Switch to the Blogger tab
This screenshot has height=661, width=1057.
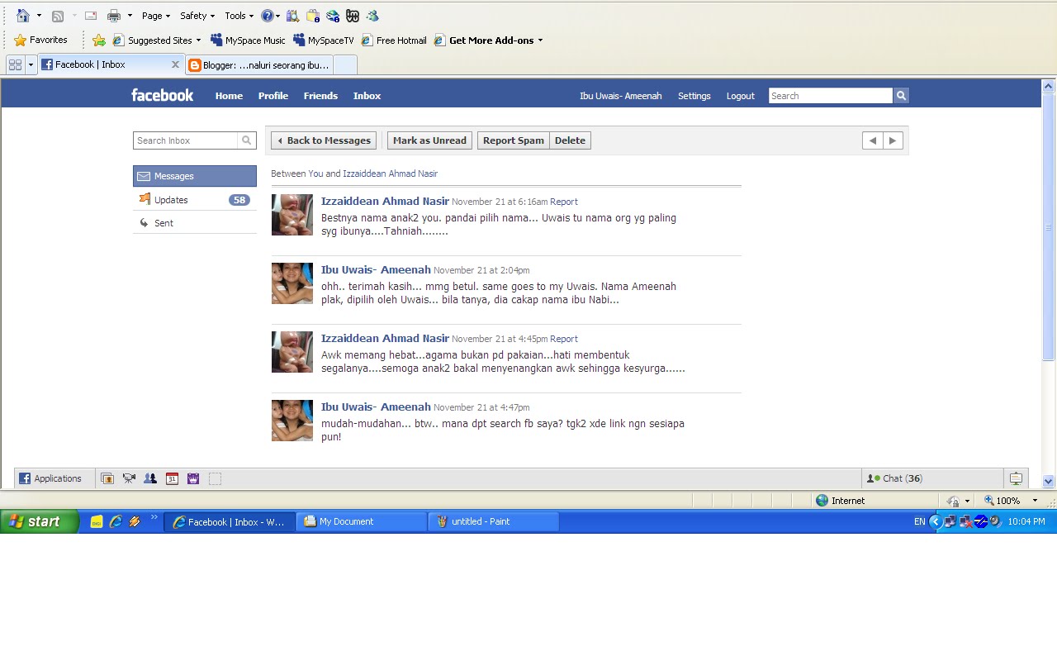click(258, 64)
